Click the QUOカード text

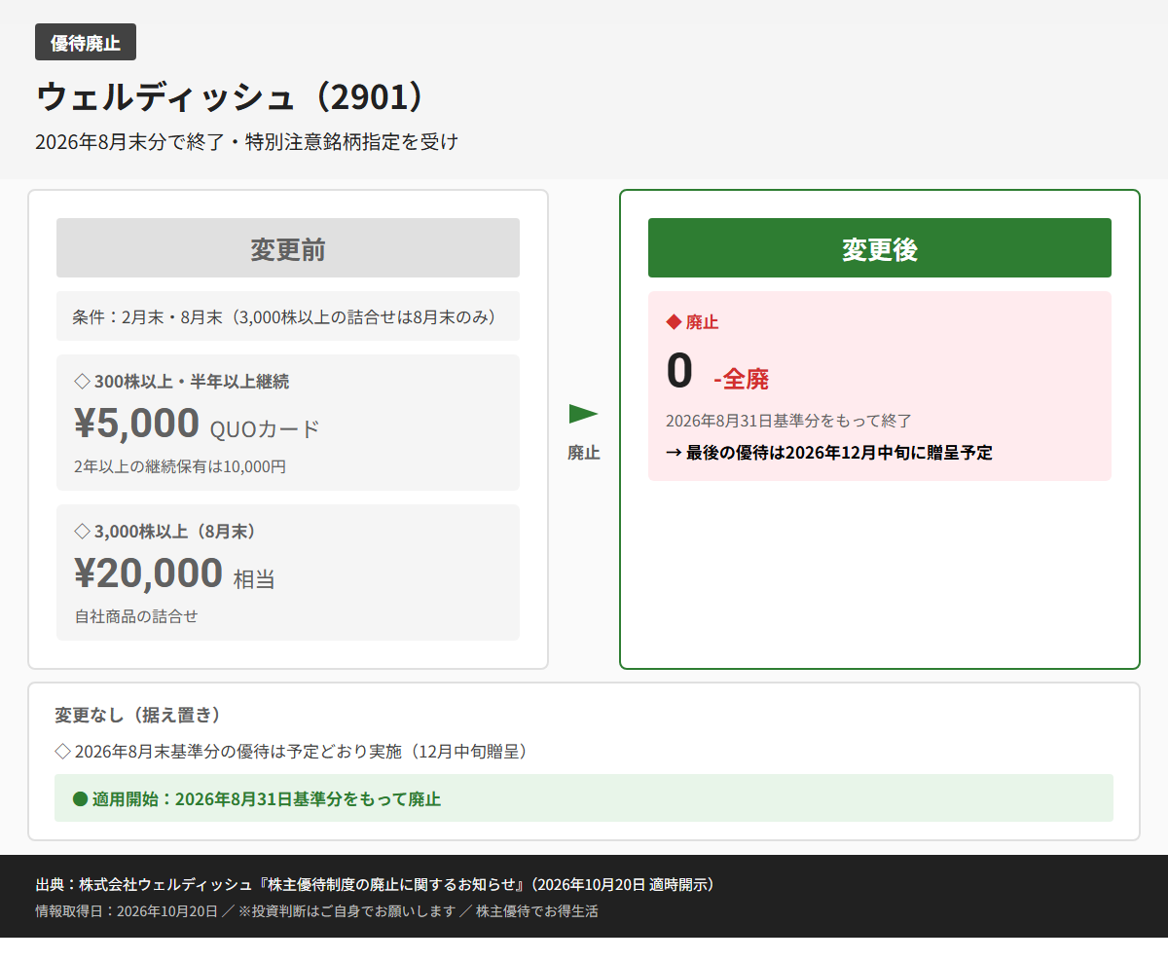click(265, 429)
